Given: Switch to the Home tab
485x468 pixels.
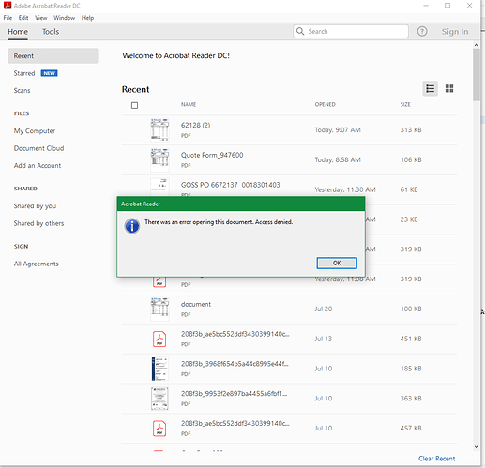Looking at the screenshot, I should click(18, 32).
